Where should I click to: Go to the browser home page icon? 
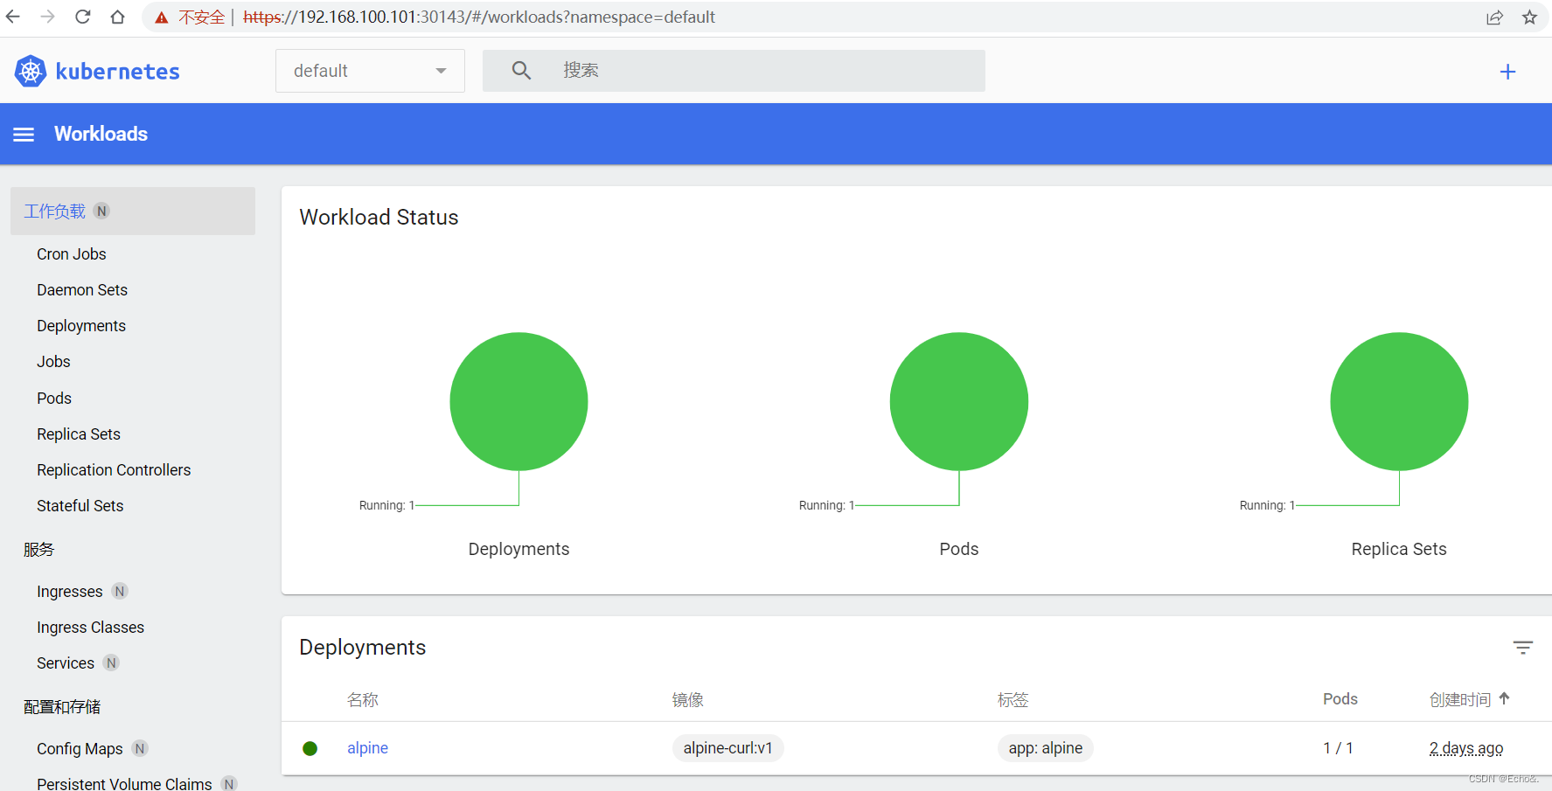pyautogui.click(x=117, y=17)
